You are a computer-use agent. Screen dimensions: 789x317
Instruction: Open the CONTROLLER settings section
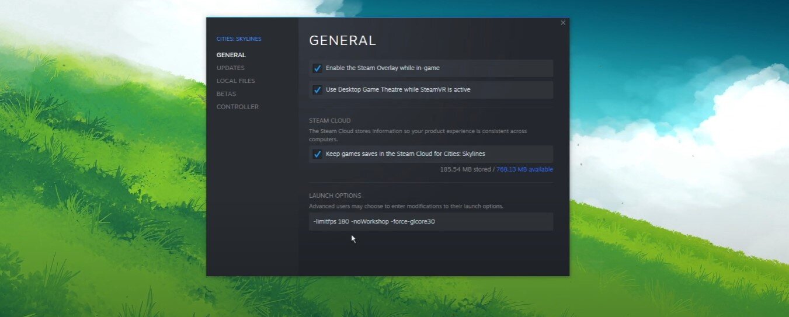(238, 107)
